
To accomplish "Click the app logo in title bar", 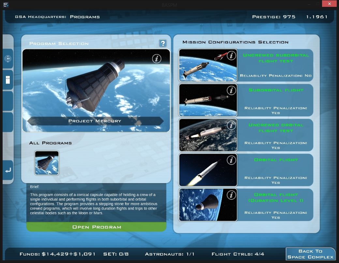I will point(6,5).
